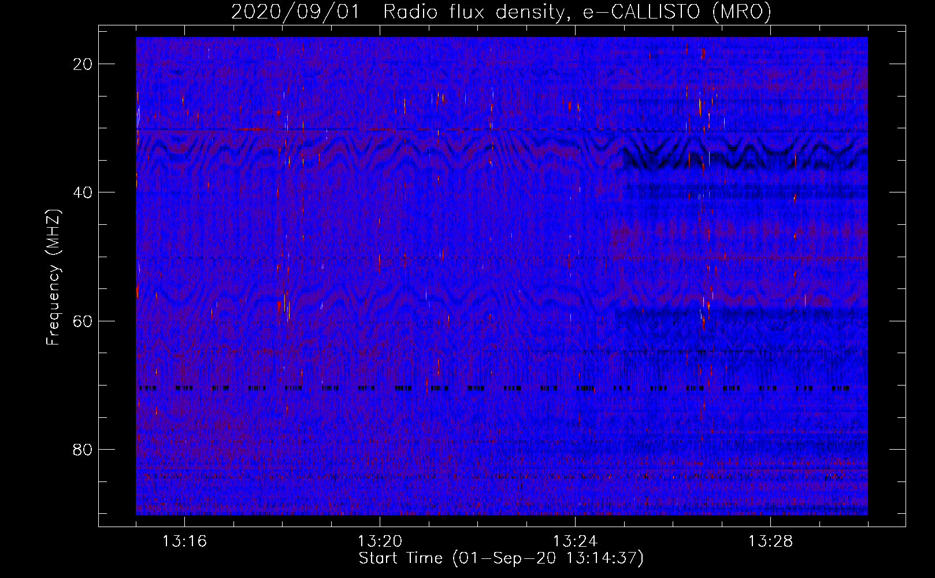Click the frequency tick label '80'
935x578 pixels.
pyautogui.click(x=83, y=449)
